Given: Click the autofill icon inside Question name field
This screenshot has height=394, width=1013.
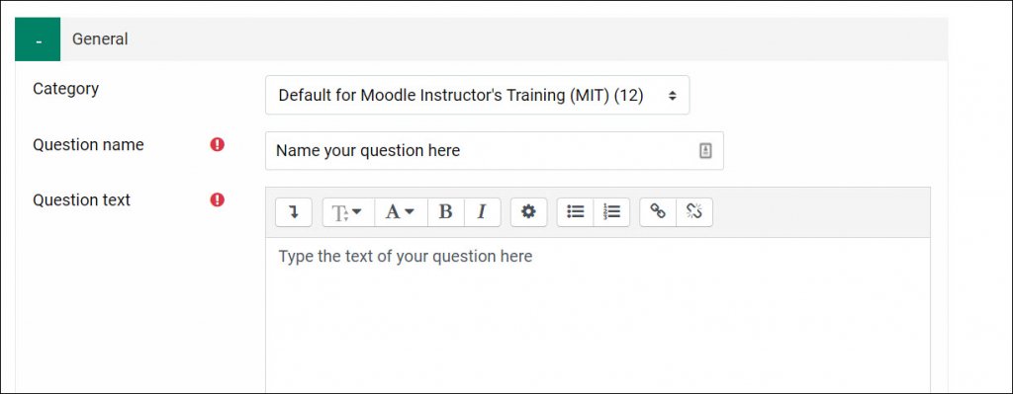Looking at the screenshot, I should click(x=704, y=151).
